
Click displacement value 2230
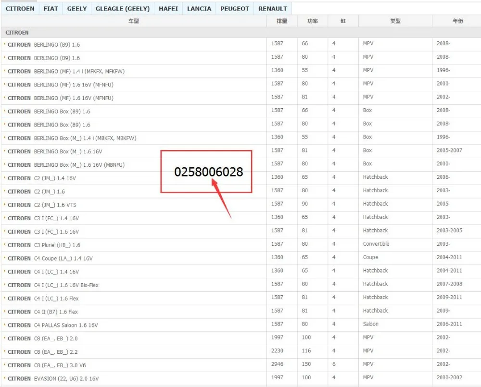278,350
